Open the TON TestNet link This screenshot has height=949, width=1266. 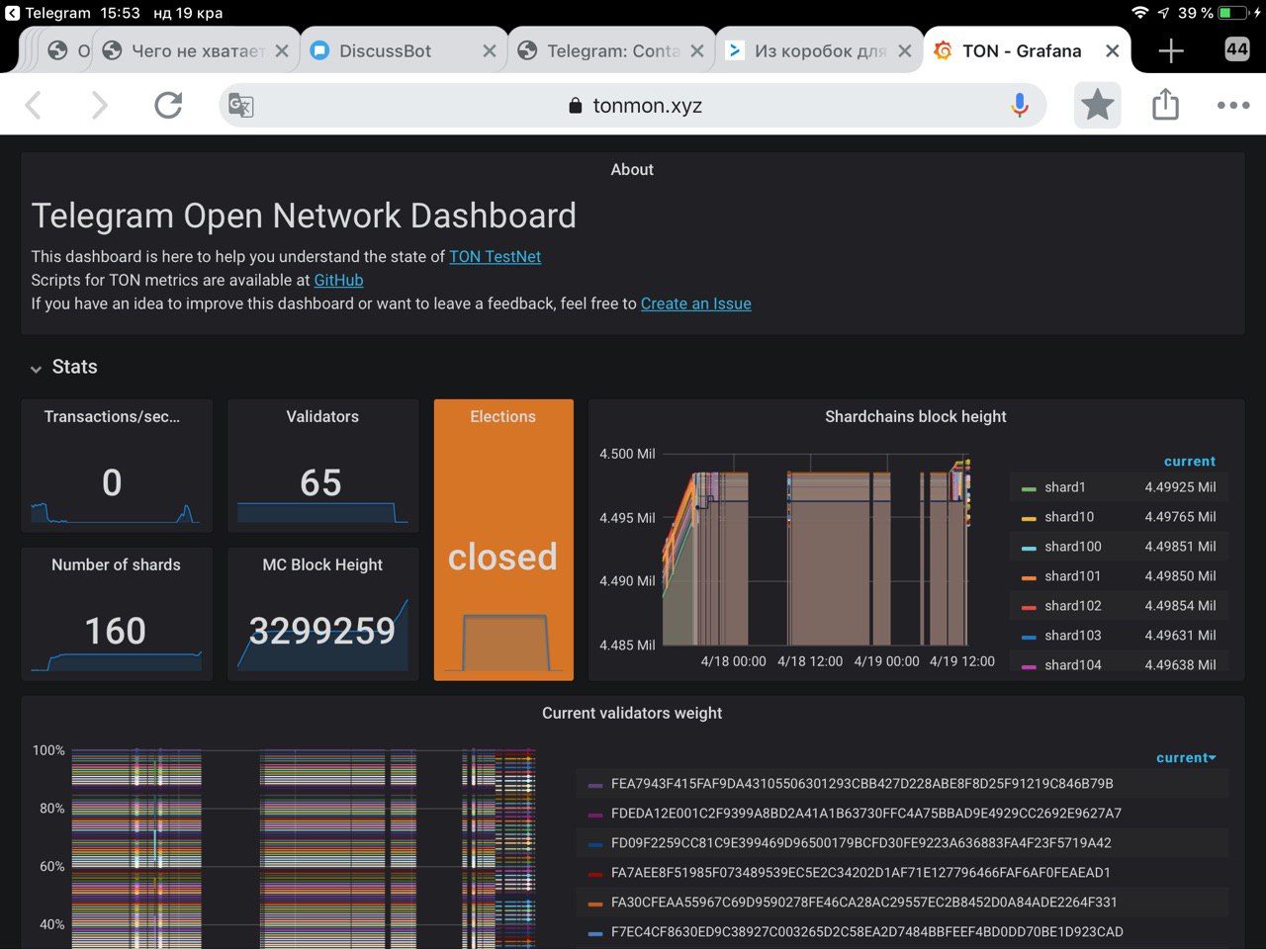[495, 256]
